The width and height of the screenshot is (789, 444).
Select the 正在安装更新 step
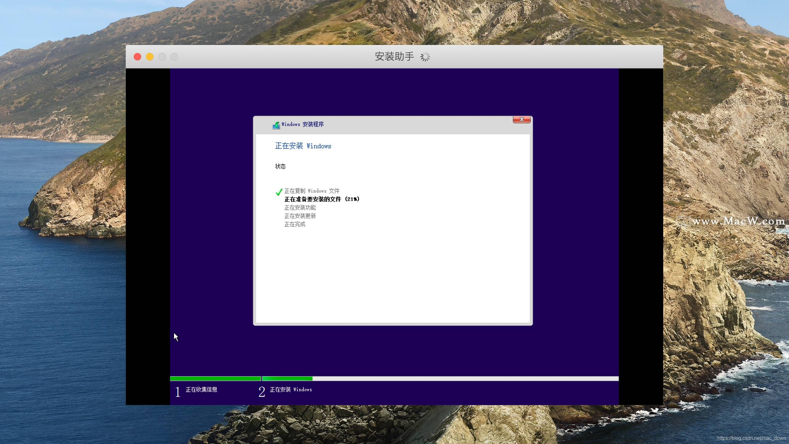(300, 216)
